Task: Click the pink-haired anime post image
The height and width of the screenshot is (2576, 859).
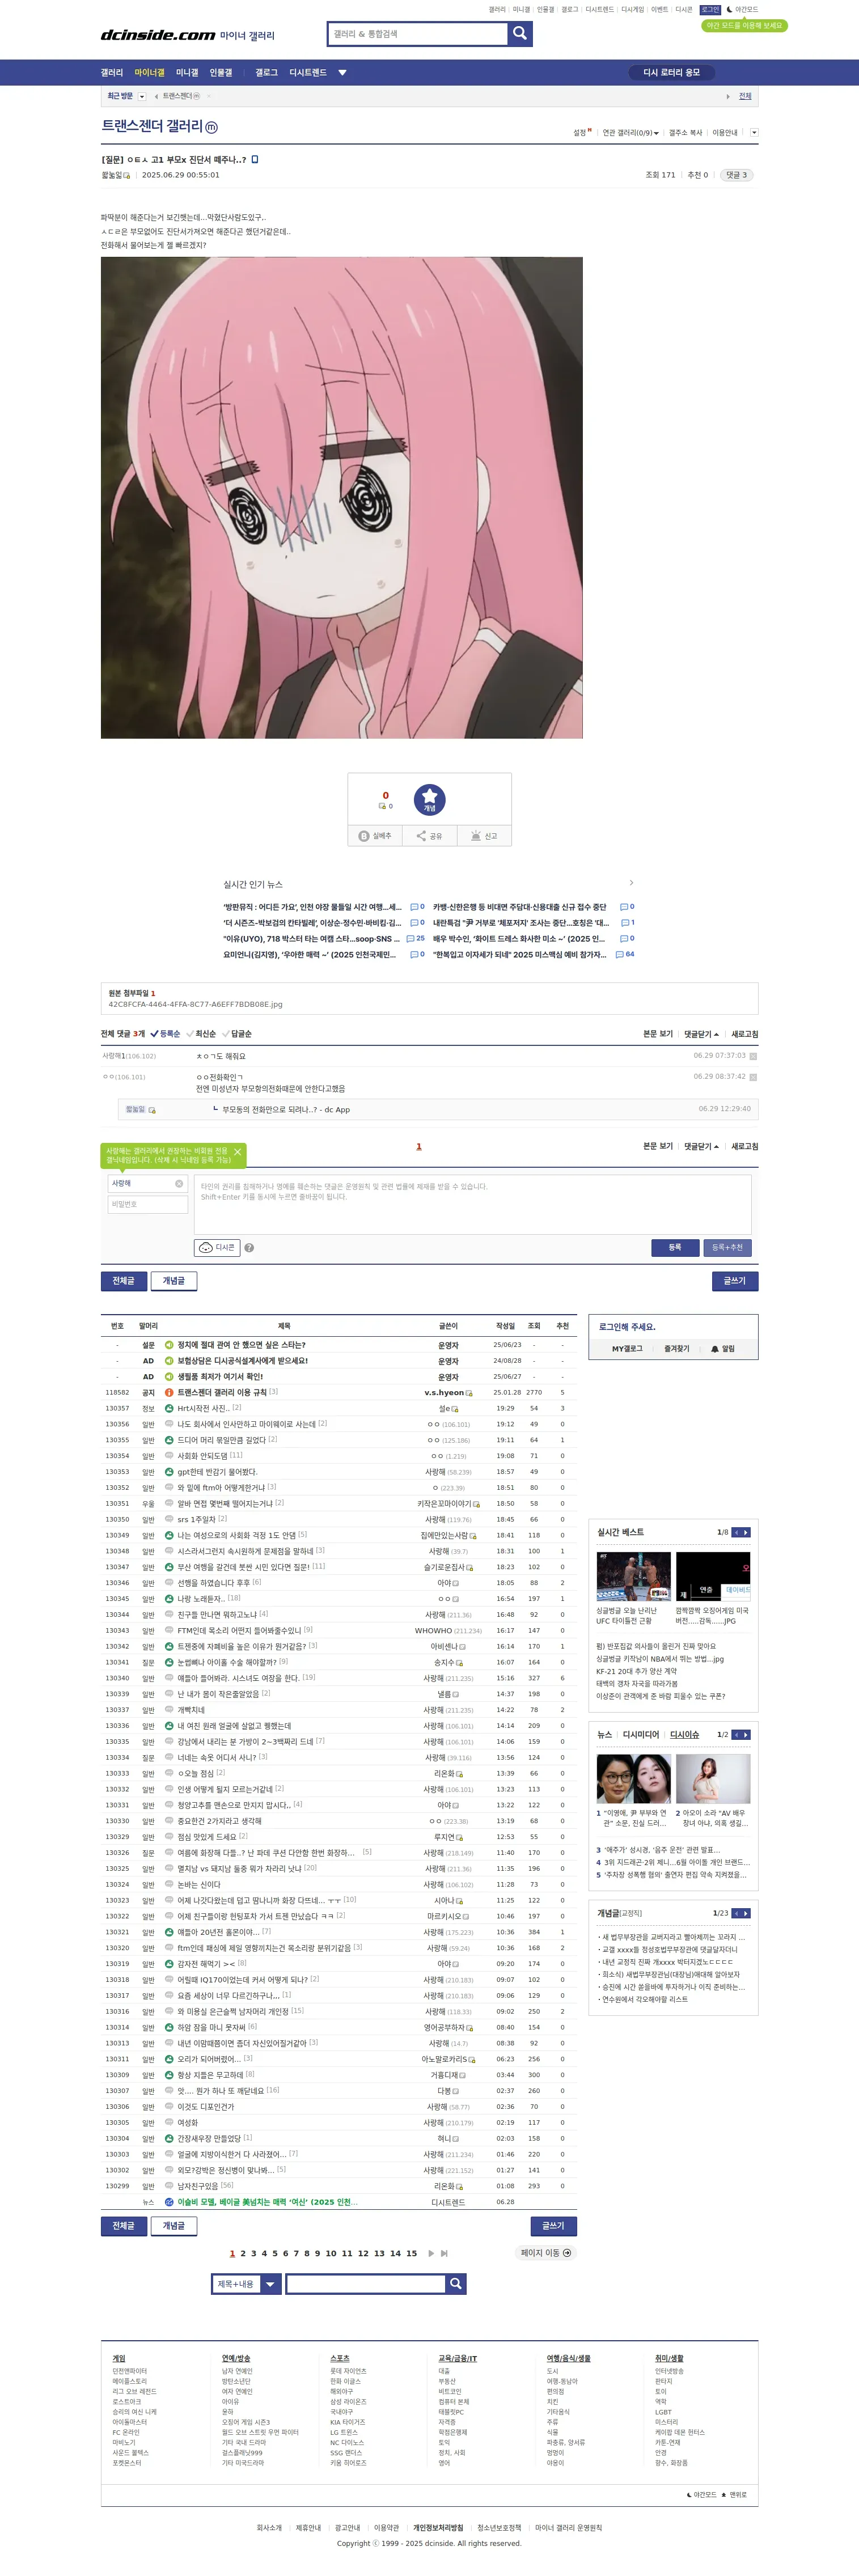Action: pos(342,497)
